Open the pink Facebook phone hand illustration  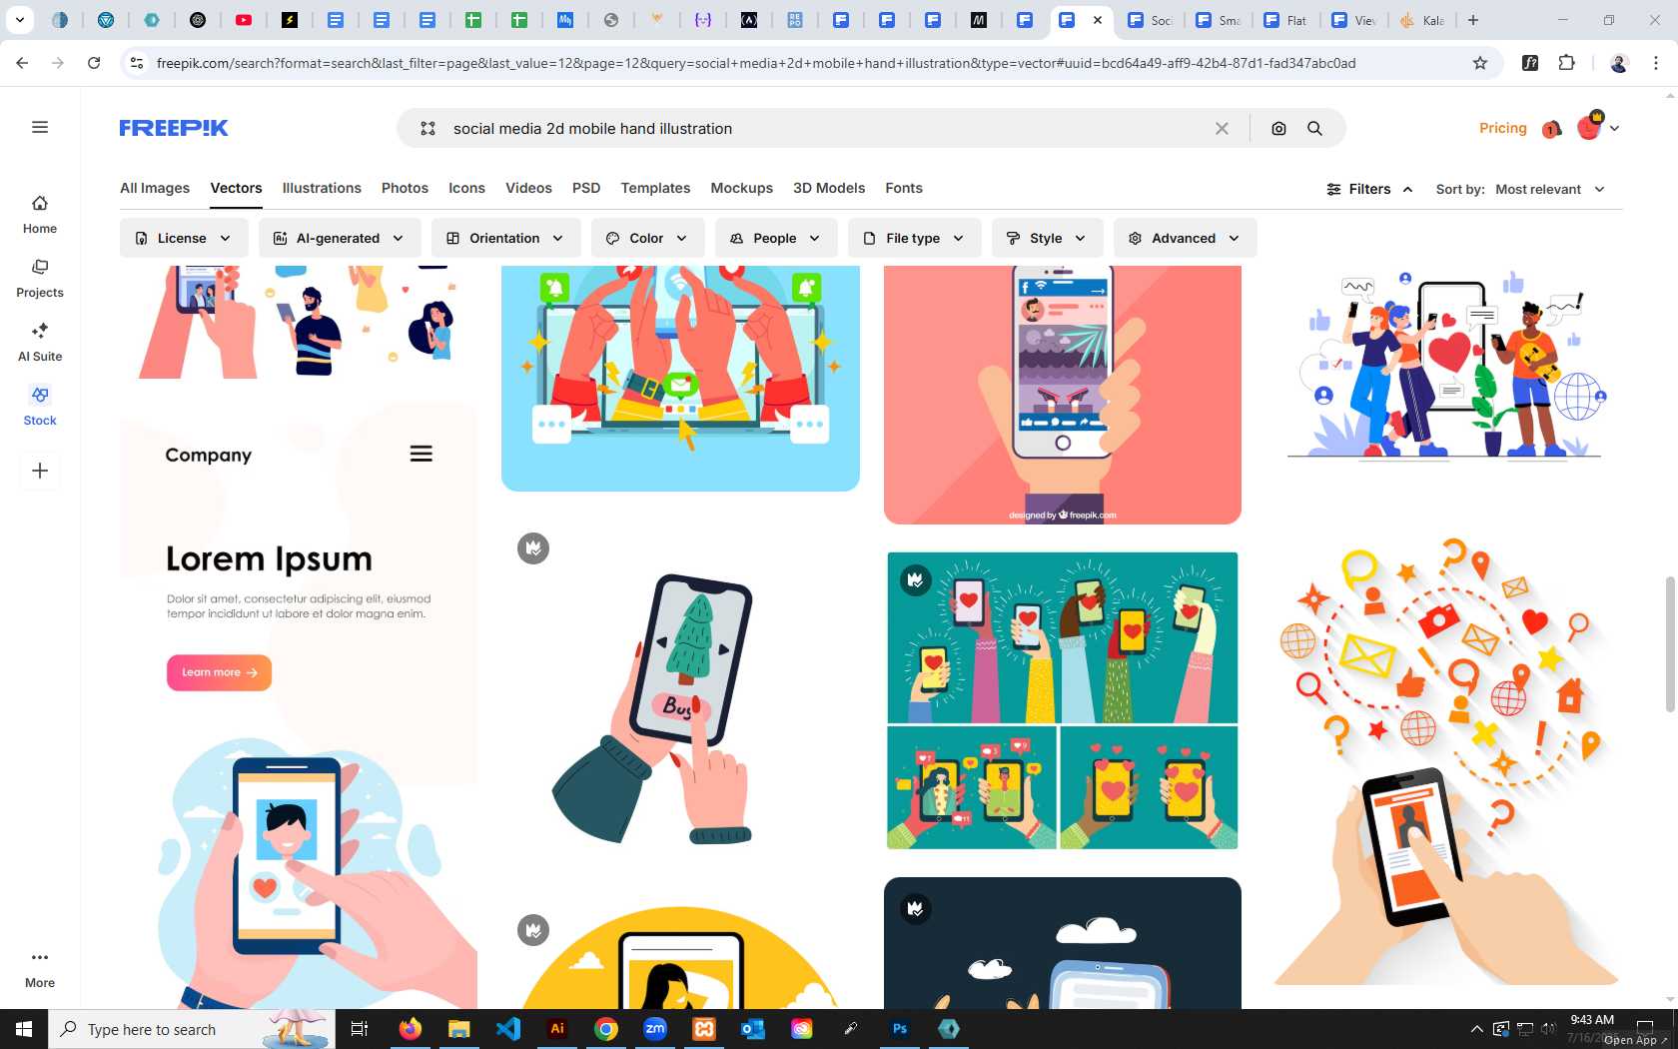[1063, 395]
